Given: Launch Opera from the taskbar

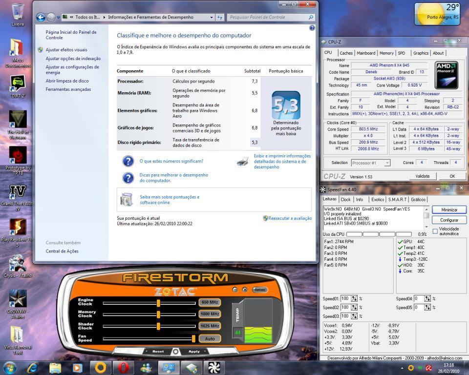Looking at the screenshot, I should pos(124,367).
